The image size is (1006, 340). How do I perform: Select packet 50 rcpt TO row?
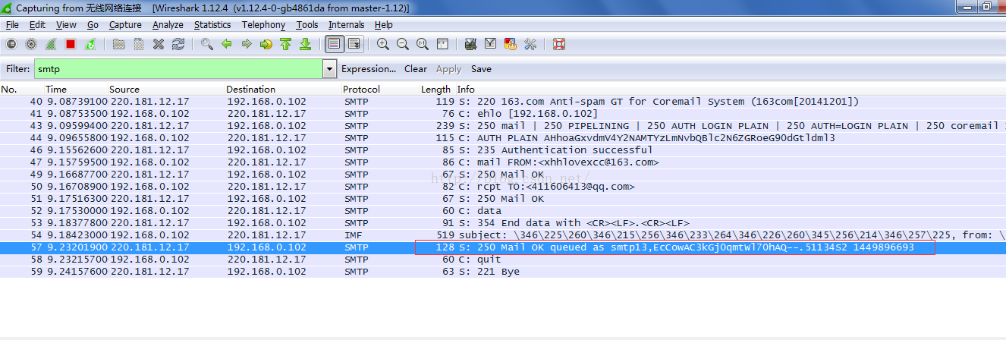[x=503, y=187]
